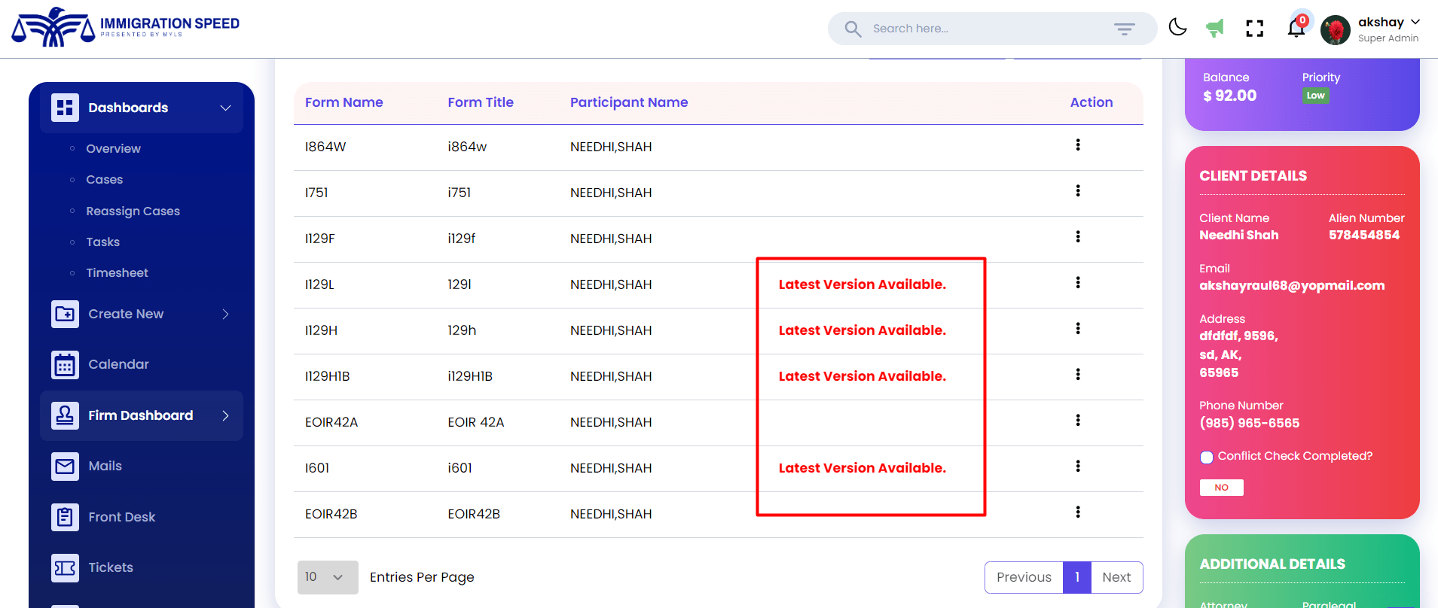Enter fullscreen mode icon
This screenshot has height=608, width=1438.
[x=1255, y=29]
